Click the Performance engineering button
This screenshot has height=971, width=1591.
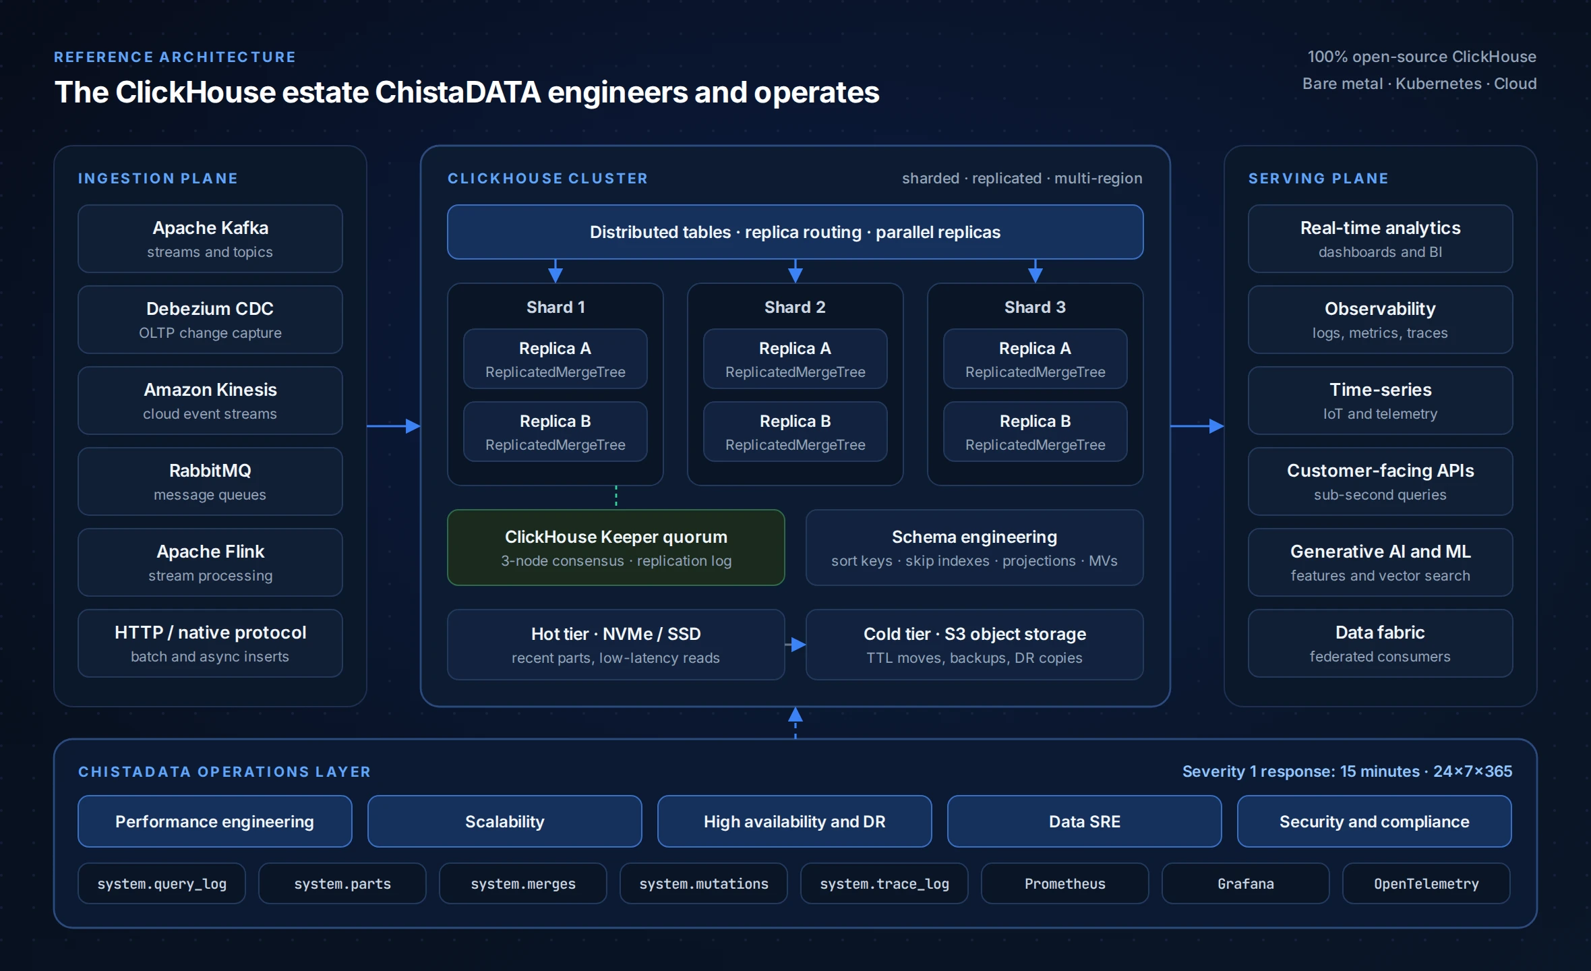click(x=215, y=821)
